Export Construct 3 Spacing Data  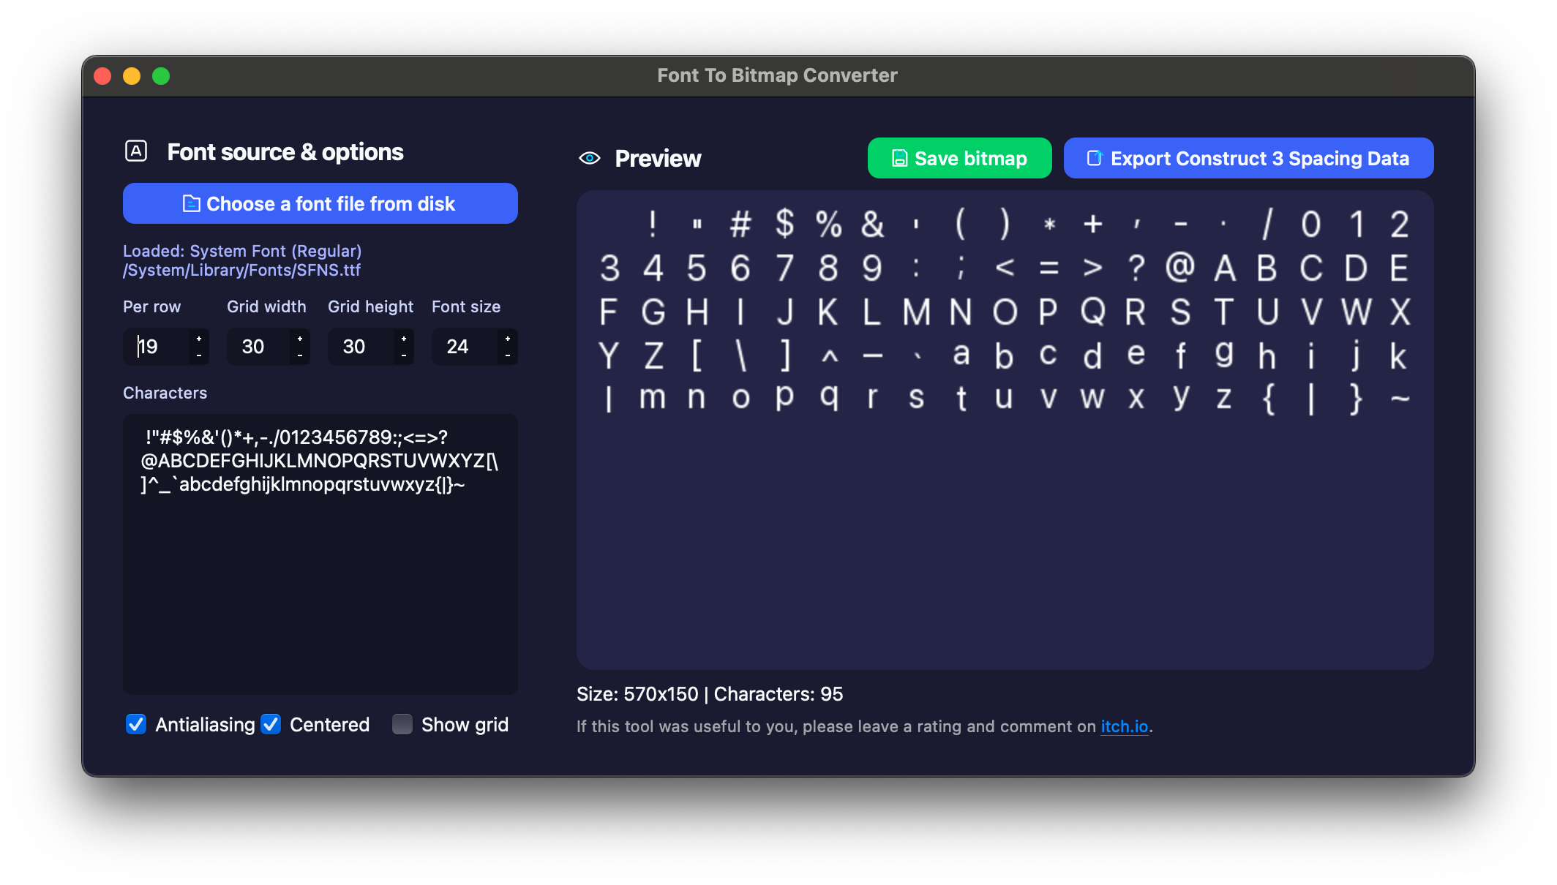(1248, 158)
